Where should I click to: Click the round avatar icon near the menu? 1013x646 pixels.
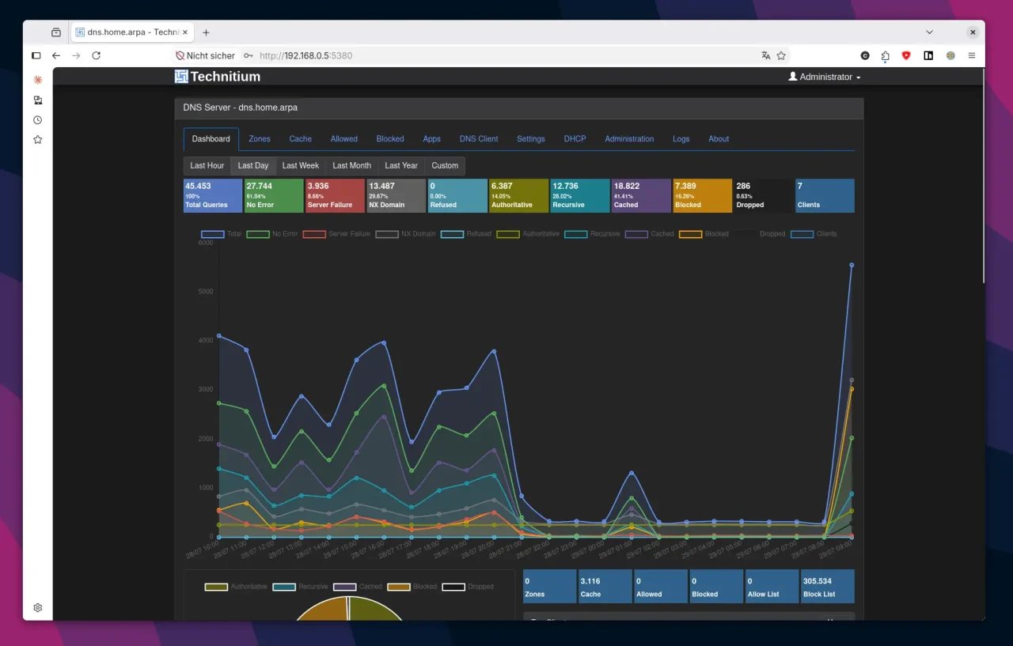coord(950,55)
